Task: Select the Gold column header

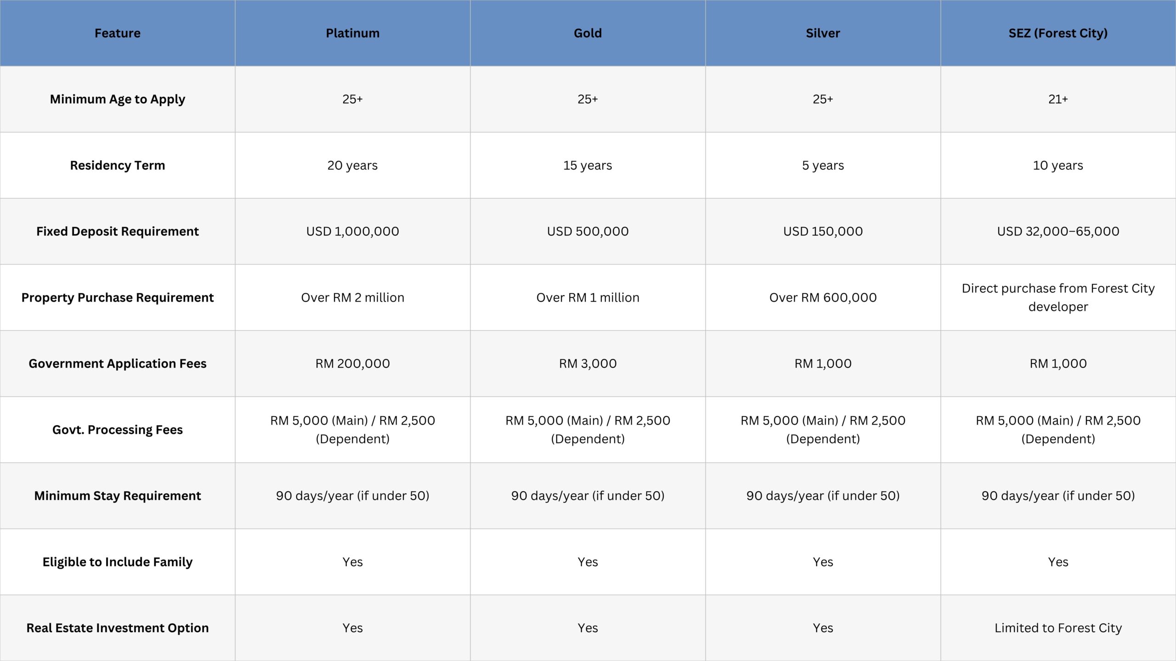Action: [588, 33]
